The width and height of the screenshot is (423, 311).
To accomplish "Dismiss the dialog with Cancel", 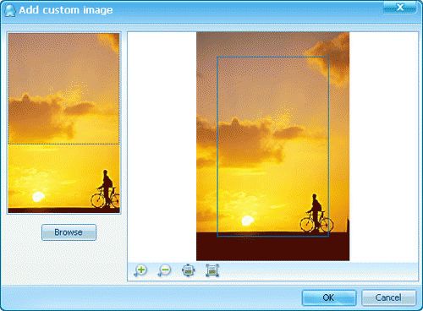I will [x=388, y=297].
